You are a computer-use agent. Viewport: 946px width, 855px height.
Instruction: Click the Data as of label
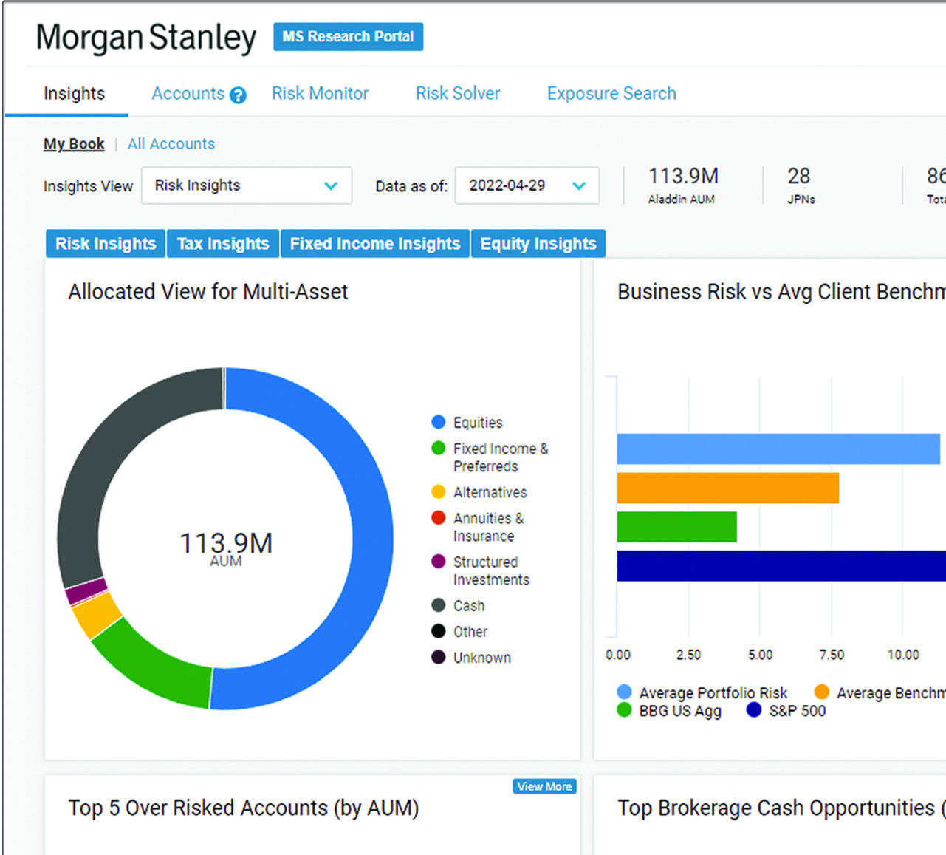(411, 186)
